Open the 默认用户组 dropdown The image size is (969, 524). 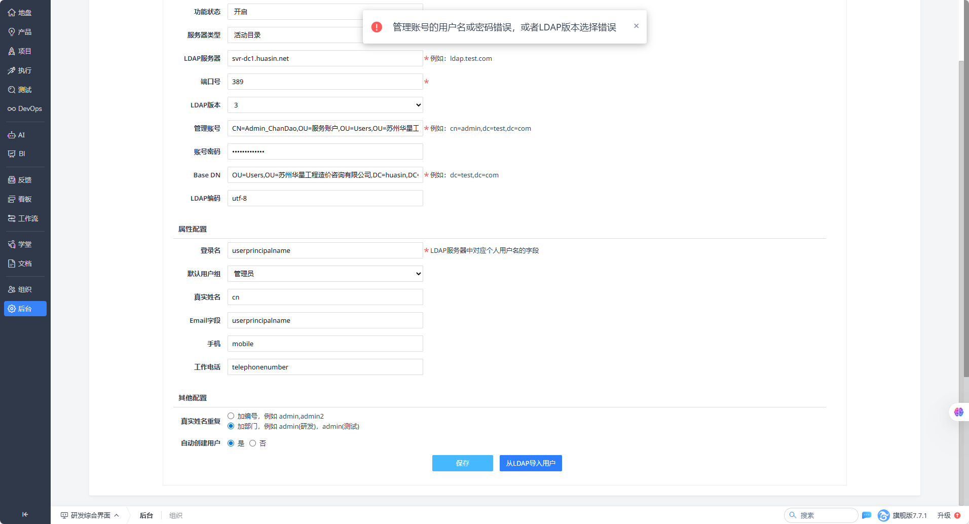coord(325,274)
